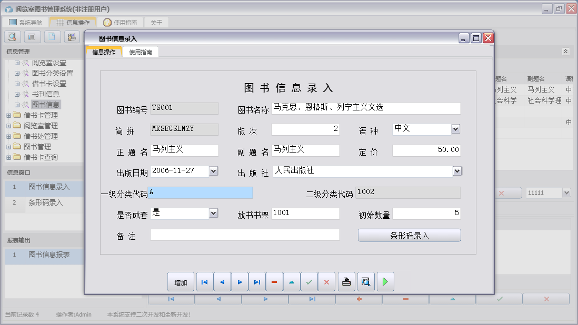The width and height of the screenshot is (578, 325).
Task: Expand the 出版社 publisher dropdown
Action: point(457,171)
